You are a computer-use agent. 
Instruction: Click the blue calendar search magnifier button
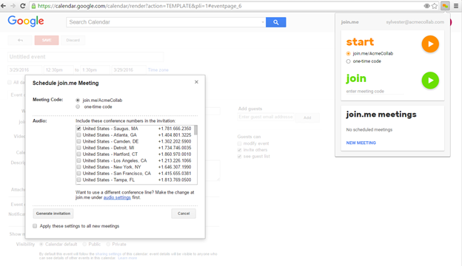275,22
